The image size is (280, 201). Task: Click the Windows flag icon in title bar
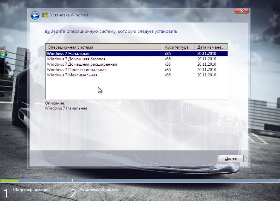coord(45,15)
